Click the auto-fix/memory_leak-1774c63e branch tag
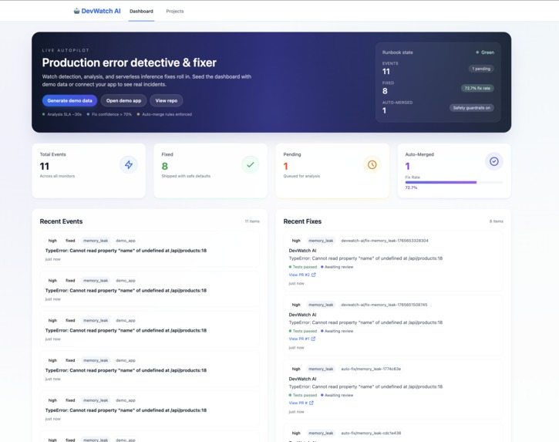Image resolution: width=559 pixels, height=442 pixels. click(x=371, y=369)
